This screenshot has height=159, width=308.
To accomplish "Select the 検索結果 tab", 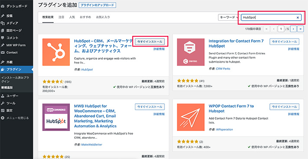I will [48, 17].
